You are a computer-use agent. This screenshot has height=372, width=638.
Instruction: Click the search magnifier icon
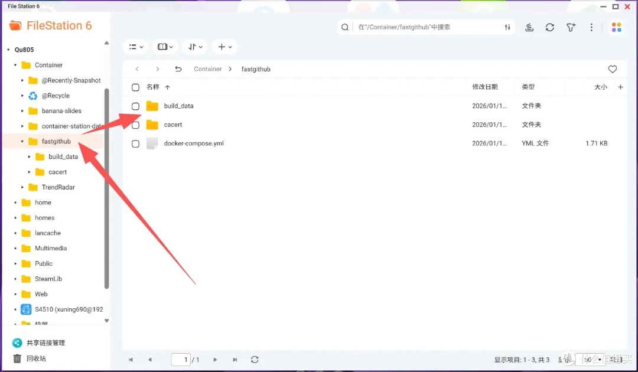(x=344, y=27)
